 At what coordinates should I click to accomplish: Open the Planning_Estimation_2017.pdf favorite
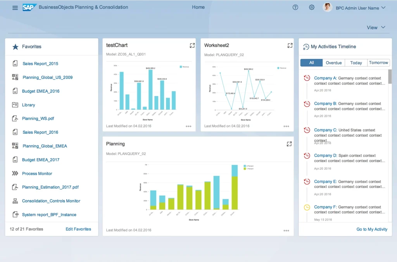click(50, 187)
